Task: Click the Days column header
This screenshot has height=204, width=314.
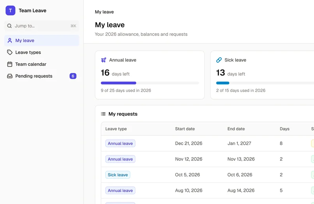Action: pyautogui.click(x=284, y=129)
